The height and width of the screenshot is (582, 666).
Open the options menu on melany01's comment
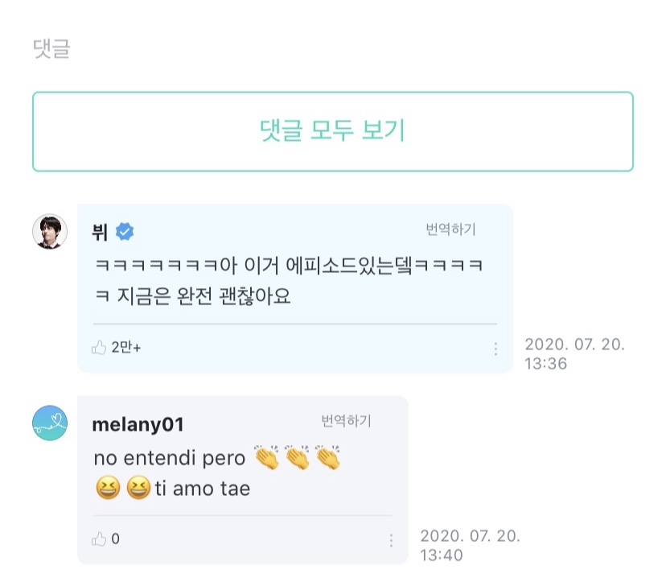(390, 539)
